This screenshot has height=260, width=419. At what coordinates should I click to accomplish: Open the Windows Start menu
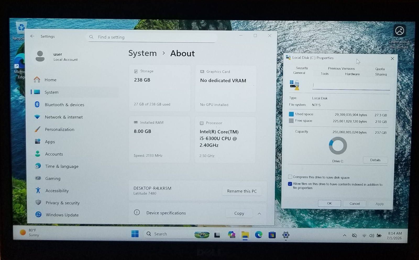(135, 234)
